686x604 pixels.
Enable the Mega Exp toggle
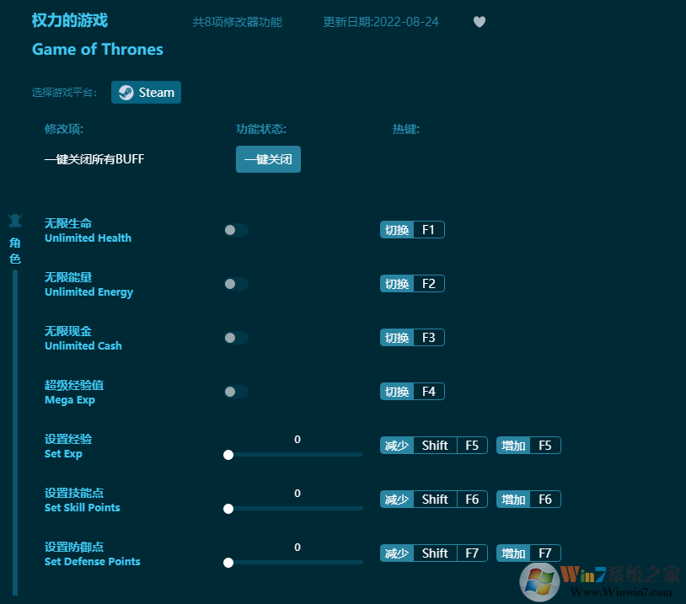pos(235,392)
